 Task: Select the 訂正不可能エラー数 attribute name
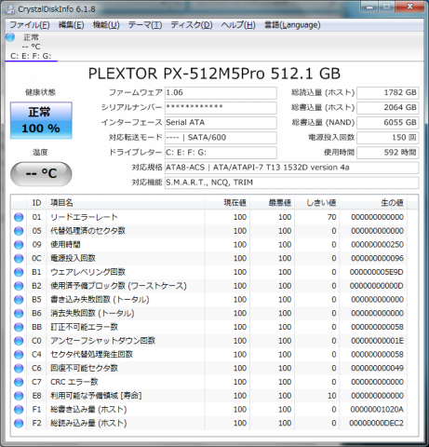click(x=84, y=327)
